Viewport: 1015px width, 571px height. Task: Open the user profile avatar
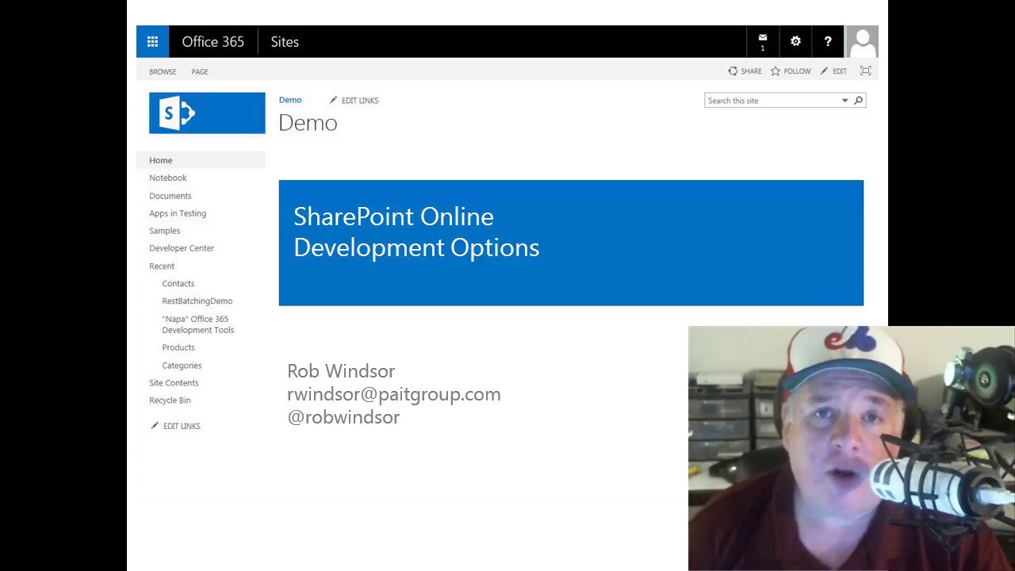click(x=862, y=42)
